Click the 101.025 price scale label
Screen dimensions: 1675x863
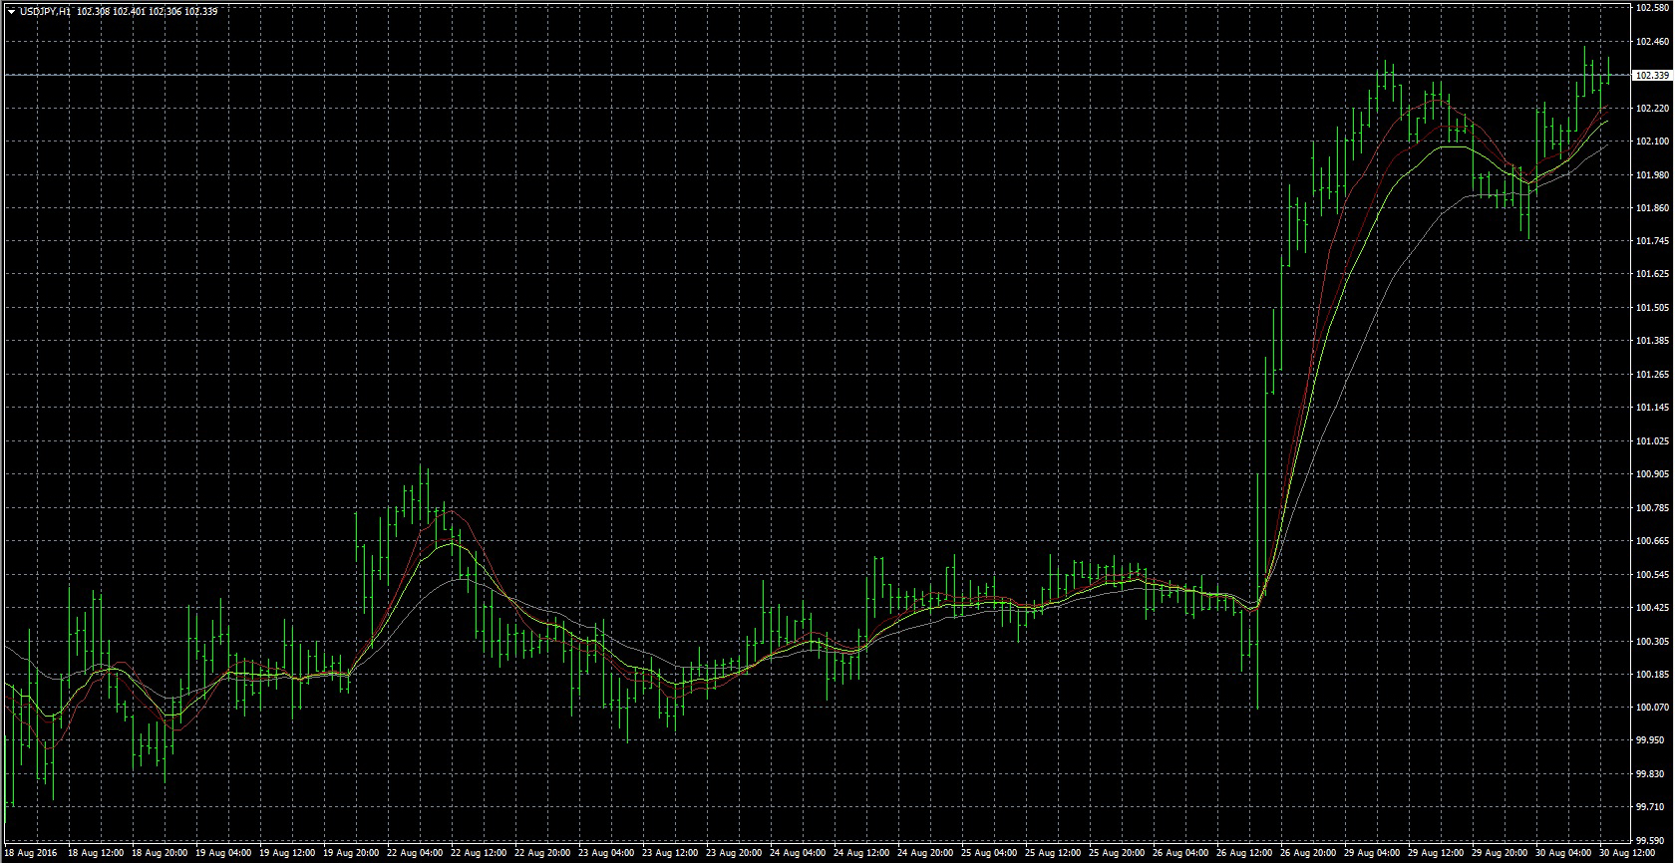pos(1653,440)
